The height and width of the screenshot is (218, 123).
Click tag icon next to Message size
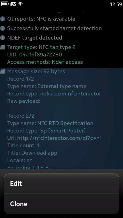tap(3, 71)
